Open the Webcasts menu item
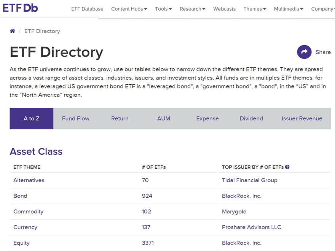This screenshot has height=251, width=335. (224, 9)
